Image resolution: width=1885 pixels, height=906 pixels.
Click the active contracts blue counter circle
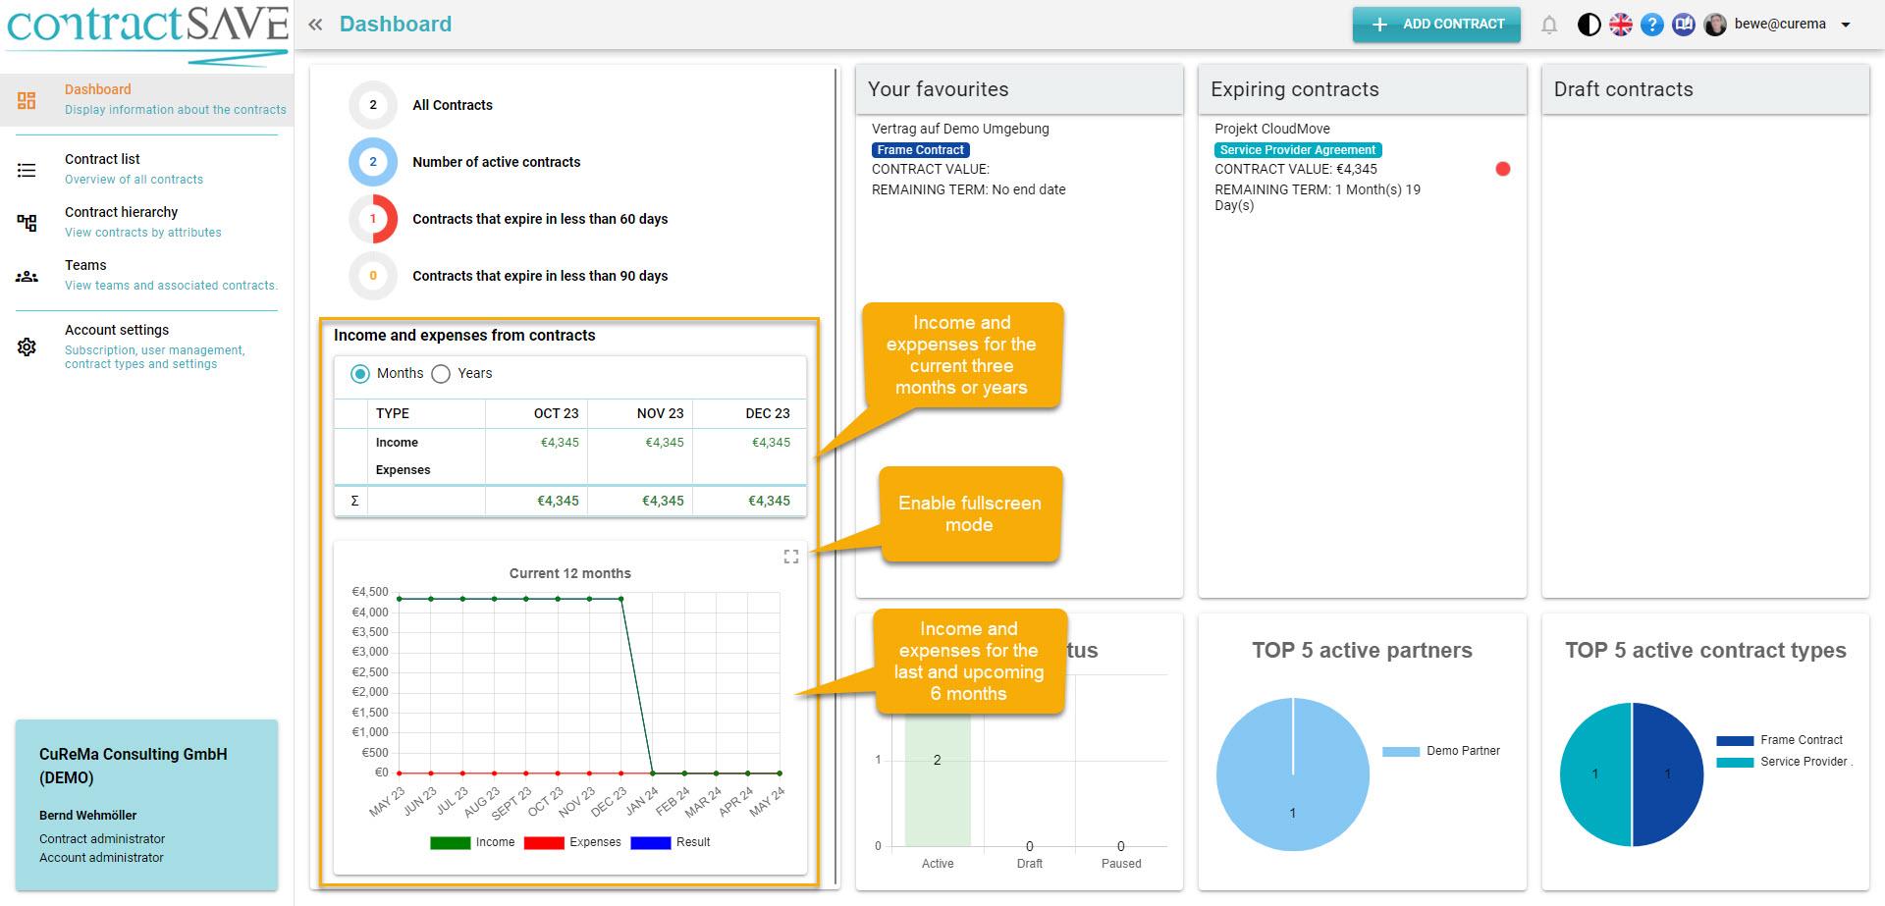(x=373, y=162)
